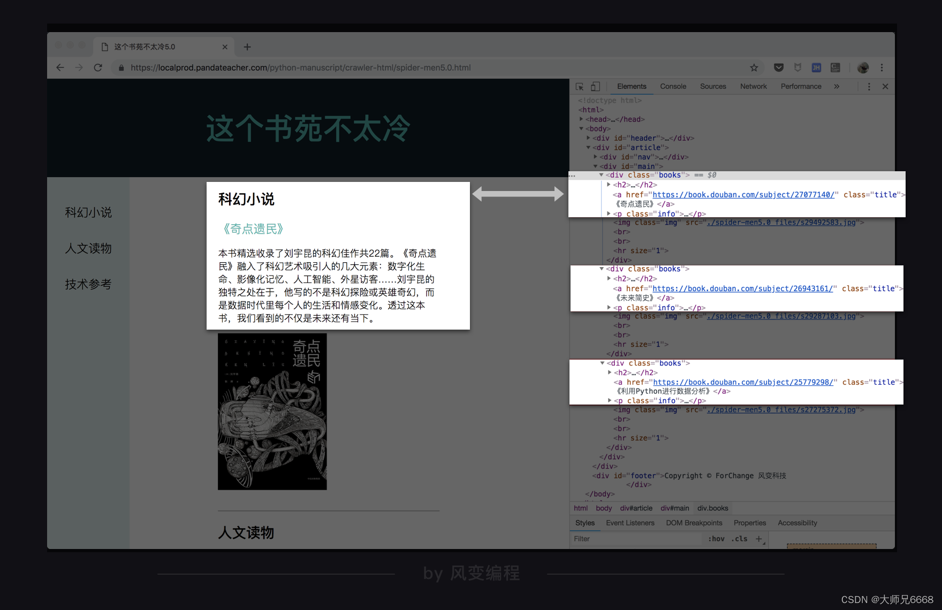Open a new browser tab with plus
This screenshot has width=942, height=610.
[247, 47]
